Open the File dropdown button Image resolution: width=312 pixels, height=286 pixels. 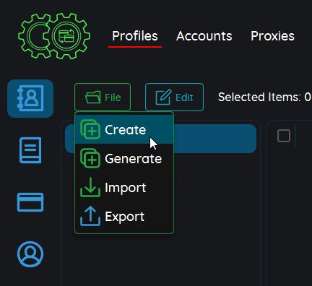(103, 97)
